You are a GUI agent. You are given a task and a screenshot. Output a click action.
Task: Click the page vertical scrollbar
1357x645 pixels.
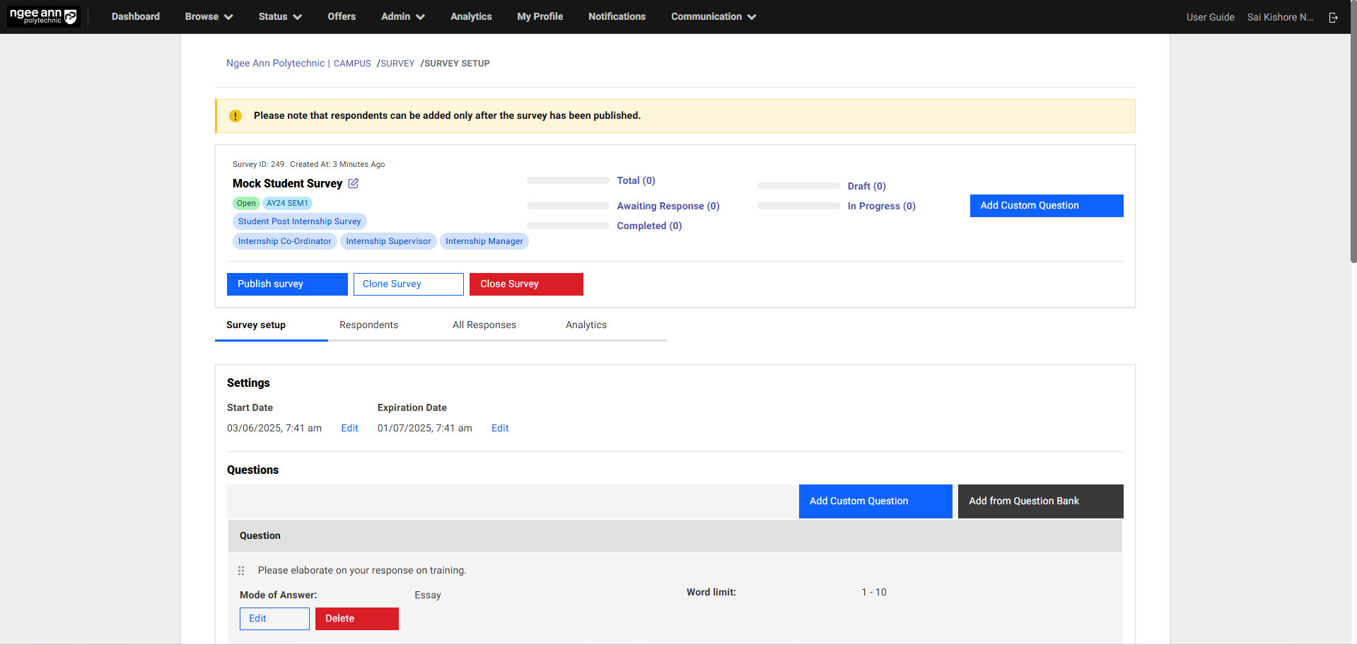(x=1353, y=141)
